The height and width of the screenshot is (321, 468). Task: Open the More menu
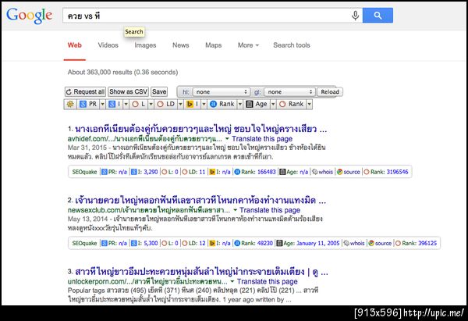coord(248,45)
